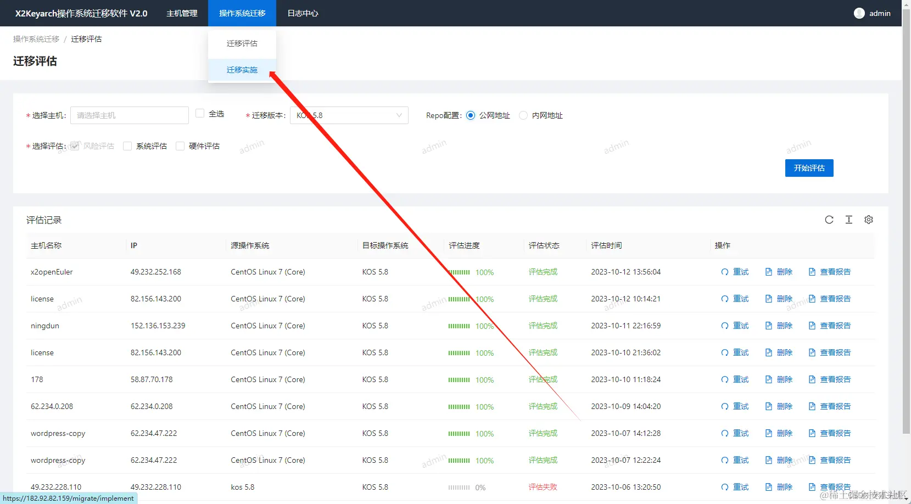Image resolution: width=911 pixels, height=504 pixels.
Task: Click 删除 text in 2023-10-07 14:12:28 row
Action: click(785, 433)
